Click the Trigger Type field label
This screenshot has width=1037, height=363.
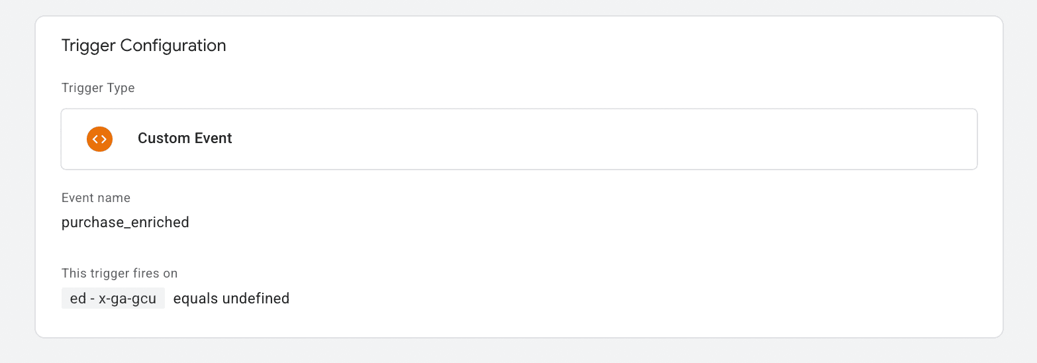click(x=98, y=88)
